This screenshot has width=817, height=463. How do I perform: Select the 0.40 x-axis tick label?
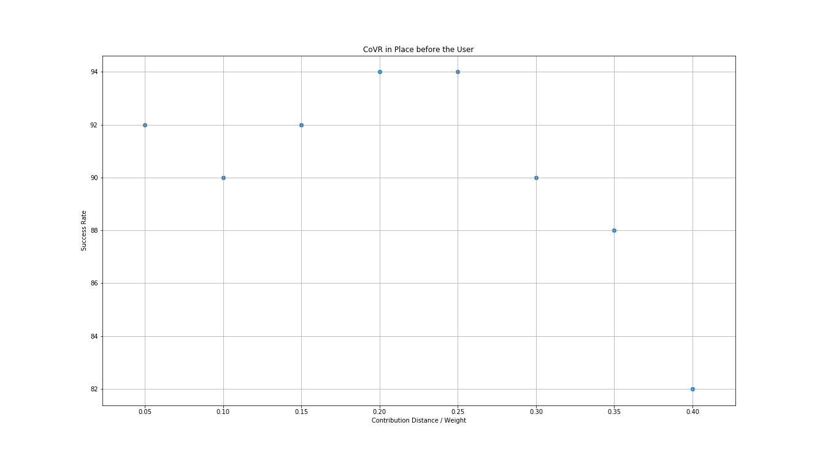tap(692, 412)
